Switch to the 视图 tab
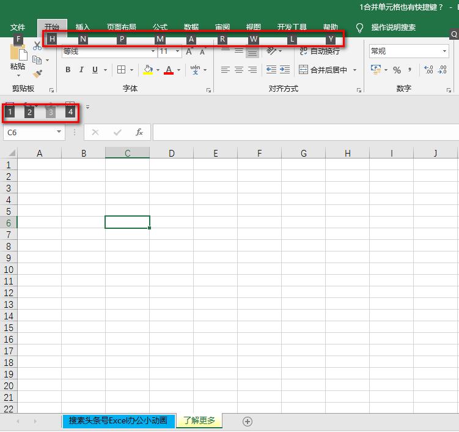This screenshot has width=459, height=432. coord(254,28)
